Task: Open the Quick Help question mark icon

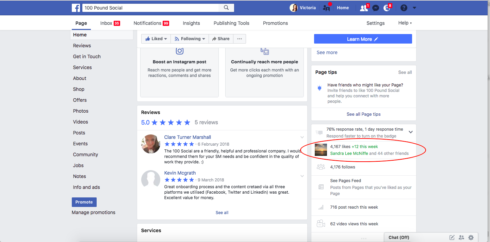Action: (404, 8)
